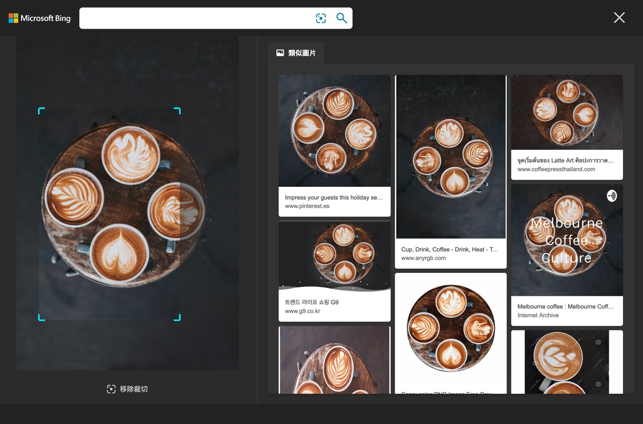Click the visual search camera icon
The image size is (643, 424).
(320, 18)
